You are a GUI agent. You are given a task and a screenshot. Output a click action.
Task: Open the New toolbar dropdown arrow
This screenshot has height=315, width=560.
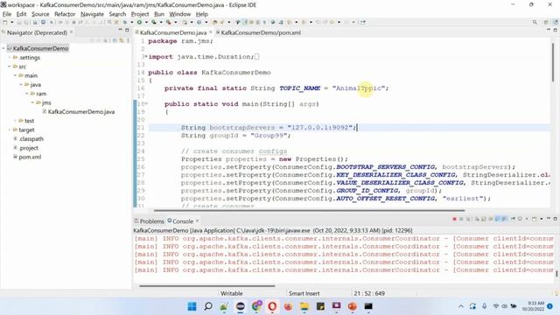pos(11,22)
